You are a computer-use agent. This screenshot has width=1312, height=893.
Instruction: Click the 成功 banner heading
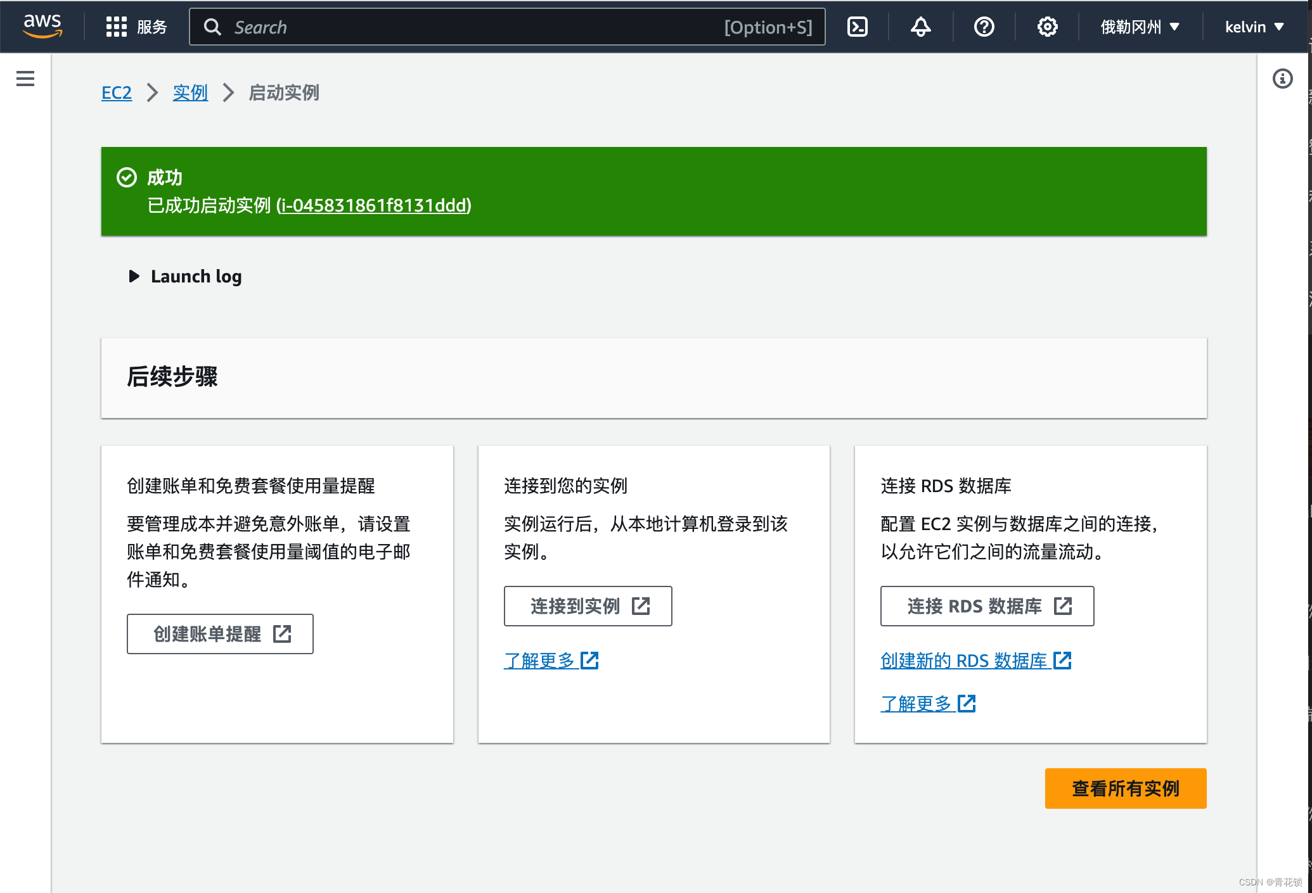click(165, 177)
